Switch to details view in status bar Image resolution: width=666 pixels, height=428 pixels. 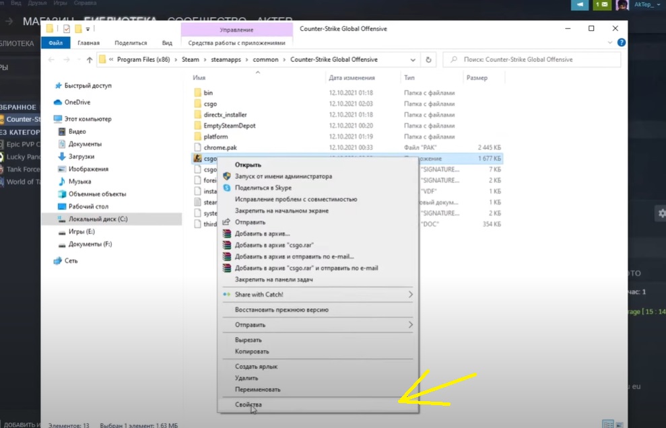point(608,424)
